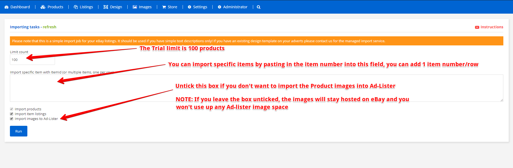
Task: Open the Store menu
Action: pyautogui.click(x=169, y=7)
